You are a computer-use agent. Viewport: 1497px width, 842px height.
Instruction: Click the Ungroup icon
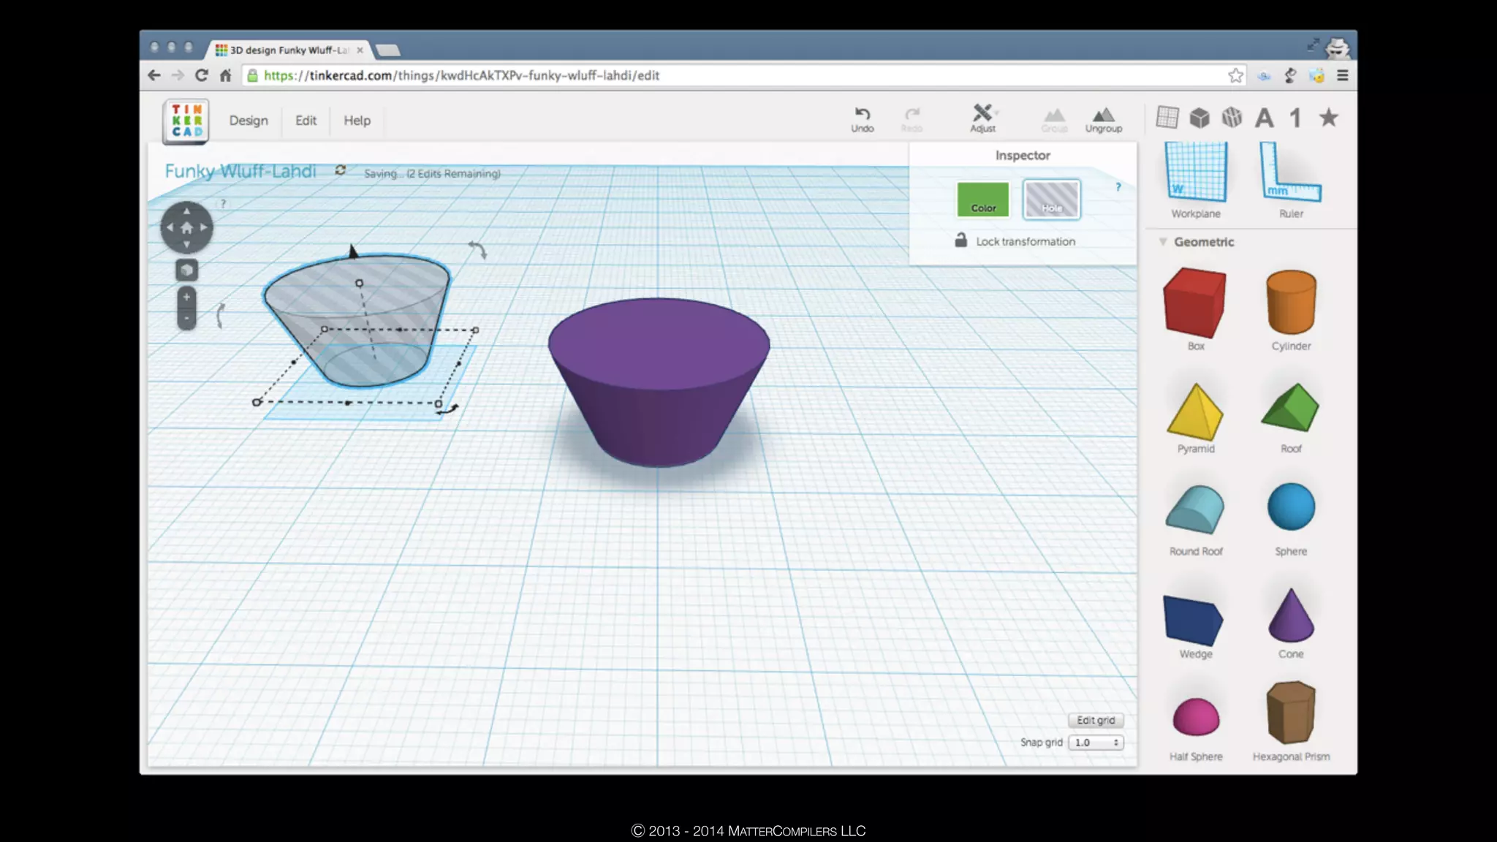tap(1103, 118)
